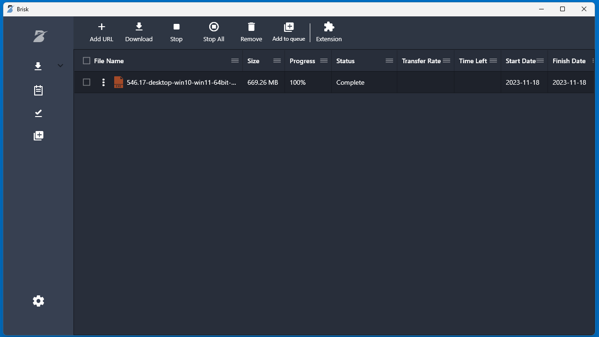Sort by File Name column header
The height and width of the screenshot is (337, 599).
[109, 61]
